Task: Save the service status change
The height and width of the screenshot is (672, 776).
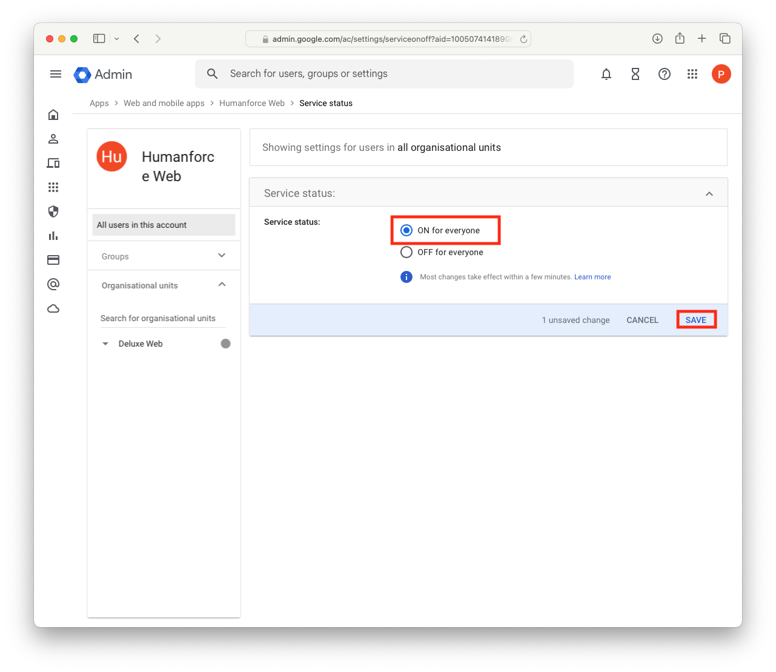Action: [696, 320]
